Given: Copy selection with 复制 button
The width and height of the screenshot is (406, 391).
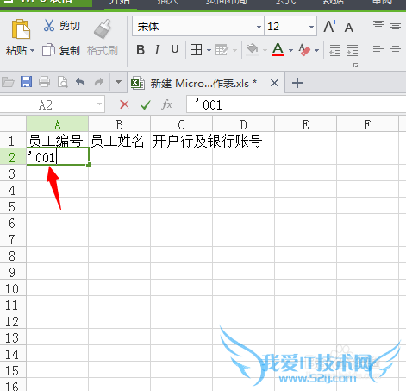Looking at the screenshot, I should (x=61, y=50).
